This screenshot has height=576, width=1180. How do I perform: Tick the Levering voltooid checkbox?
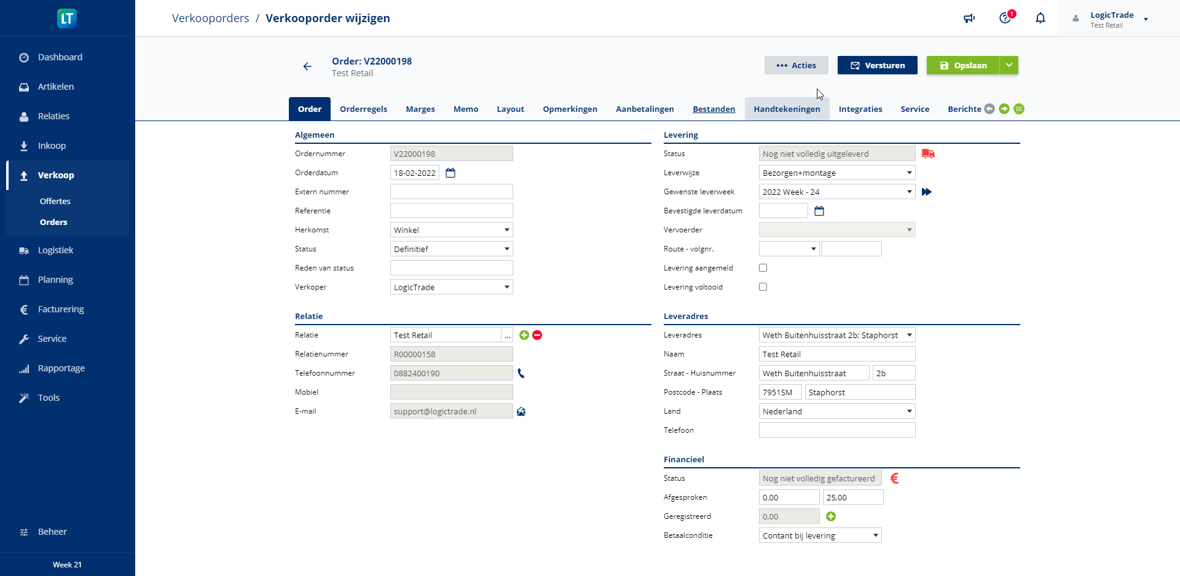763,287
